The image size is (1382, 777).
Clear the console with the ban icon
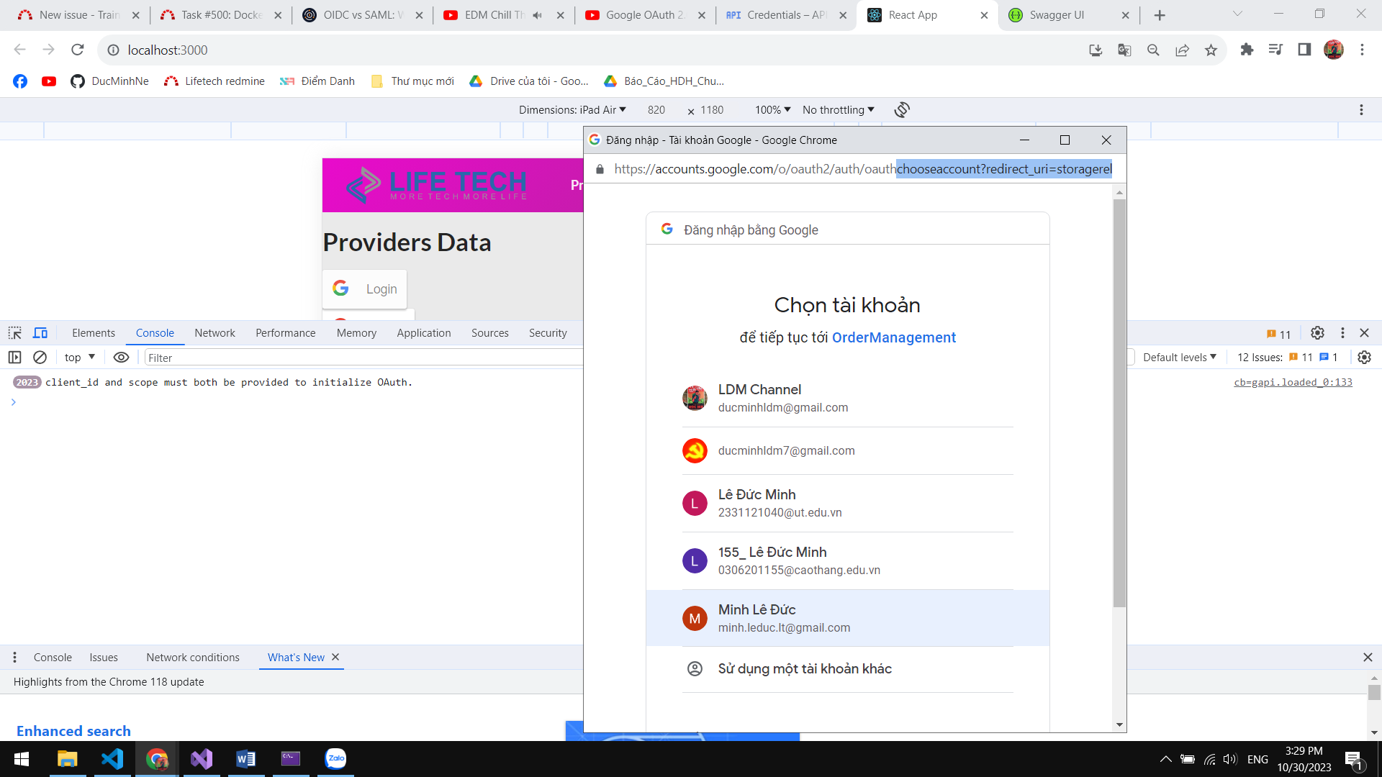pos(40,358)
